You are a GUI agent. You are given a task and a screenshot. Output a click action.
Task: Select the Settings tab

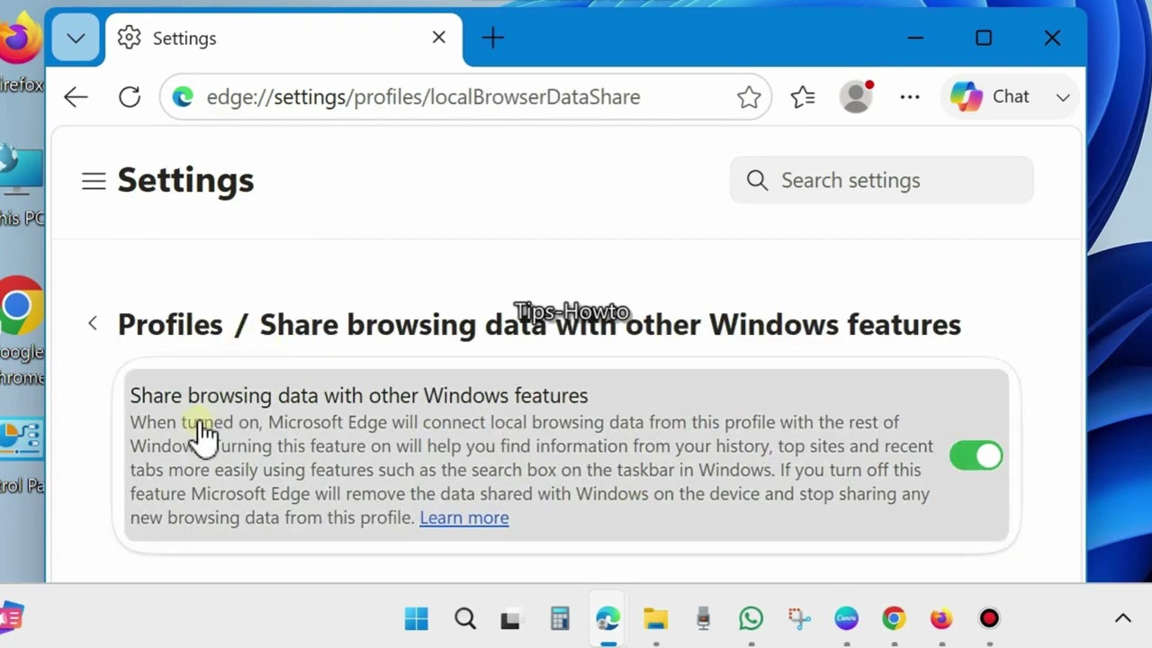coord(284,38)
